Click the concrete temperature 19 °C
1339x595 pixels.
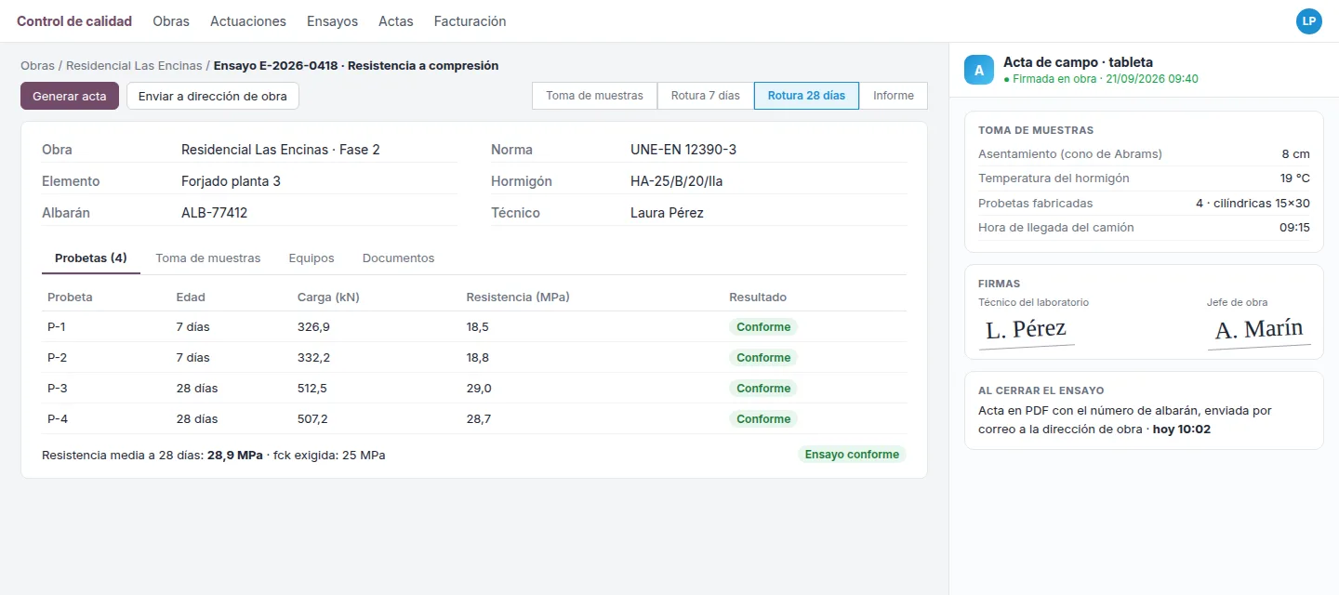coord(1294,178)
